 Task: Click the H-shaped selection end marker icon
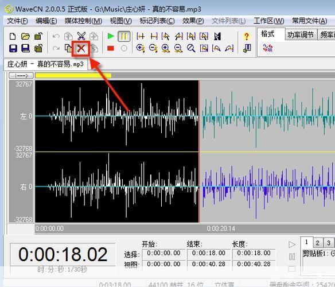tap(154, 36)
